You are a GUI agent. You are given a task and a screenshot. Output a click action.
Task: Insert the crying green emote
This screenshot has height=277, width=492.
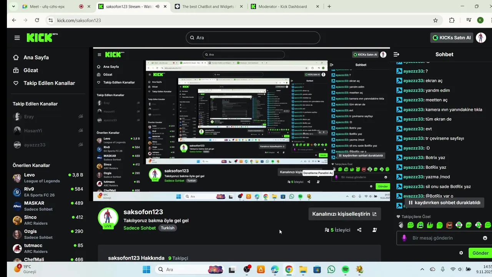pos(420,225)
